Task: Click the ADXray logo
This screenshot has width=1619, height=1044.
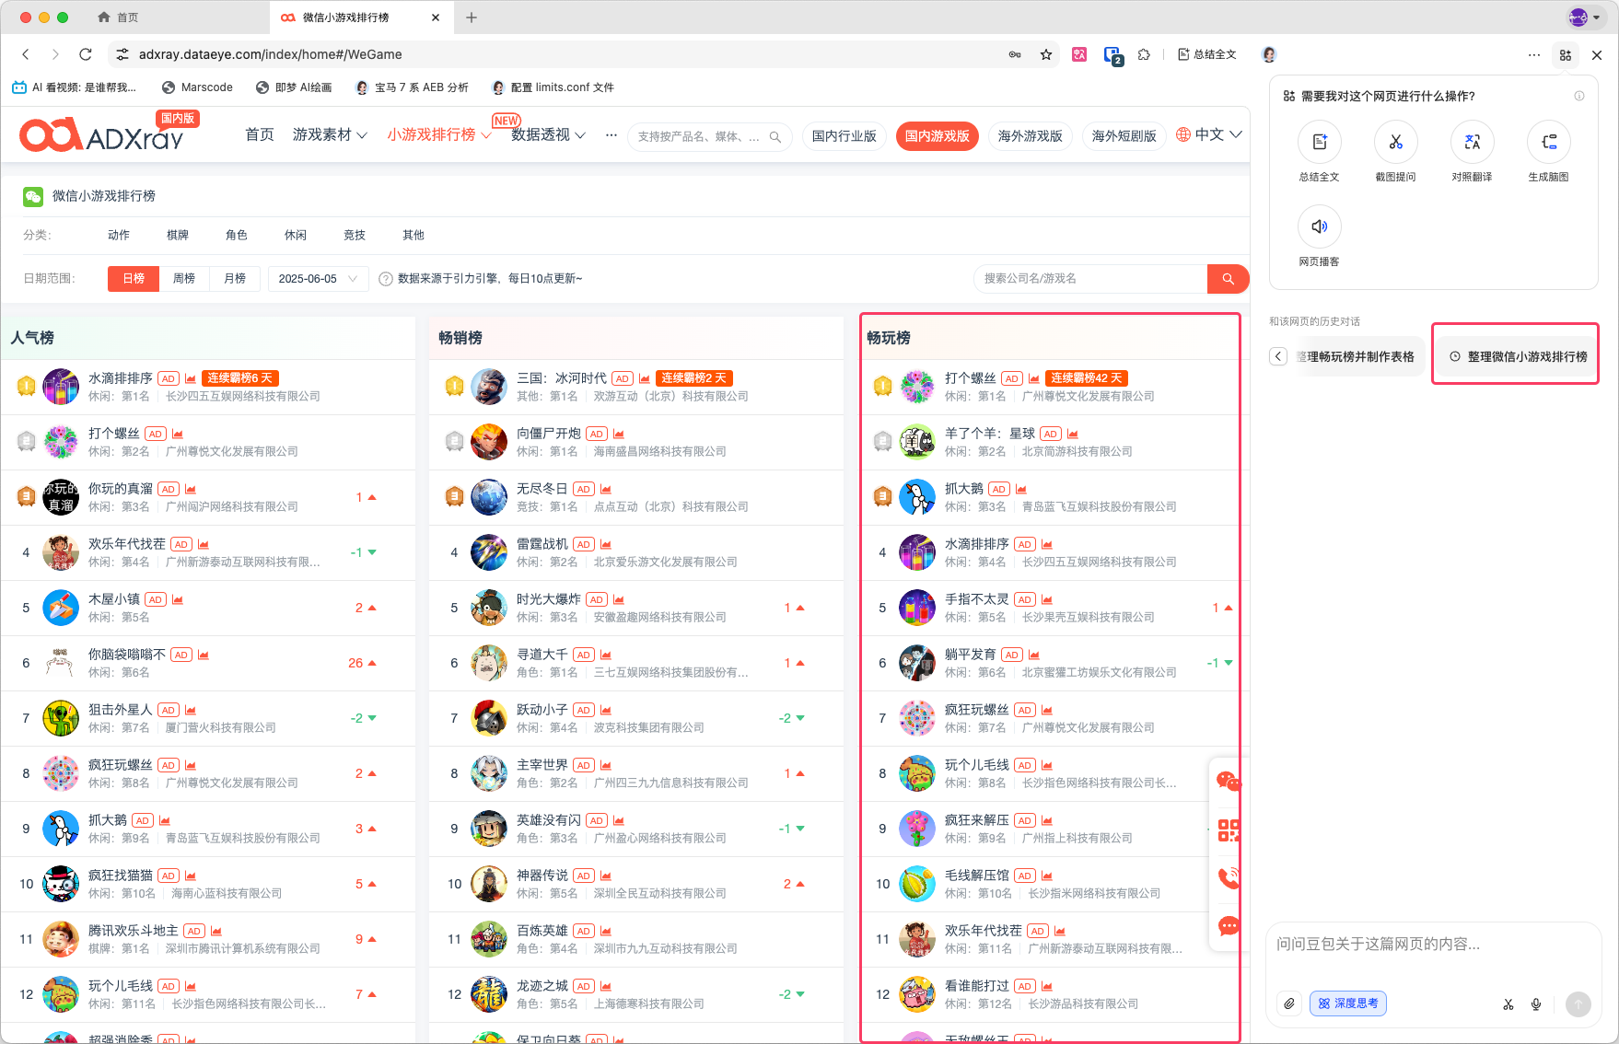Action: tap(102, 135)
